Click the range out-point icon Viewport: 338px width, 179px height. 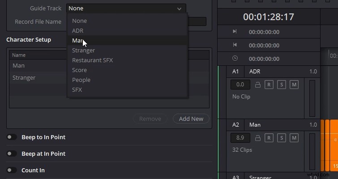pyautogui.click(x=235, y=45)
